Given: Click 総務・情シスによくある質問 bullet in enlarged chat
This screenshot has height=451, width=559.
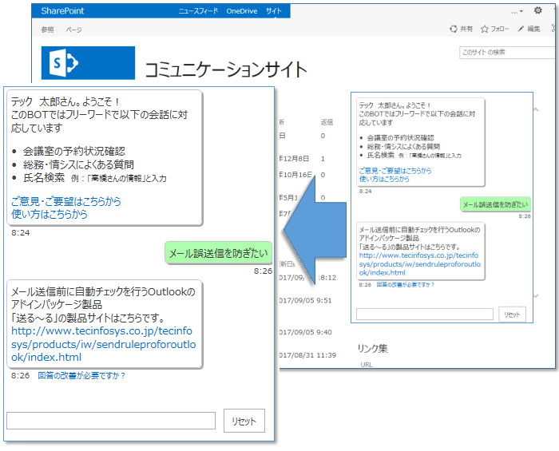Looking at the screenshot, I should click(x=78, y=164).
